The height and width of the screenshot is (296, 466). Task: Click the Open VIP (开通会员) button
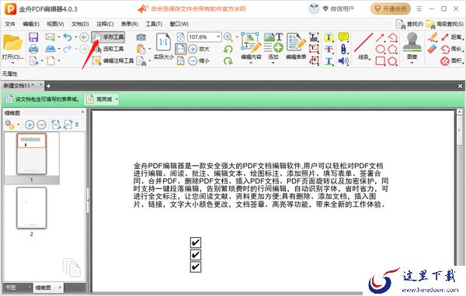coord(391,9)
